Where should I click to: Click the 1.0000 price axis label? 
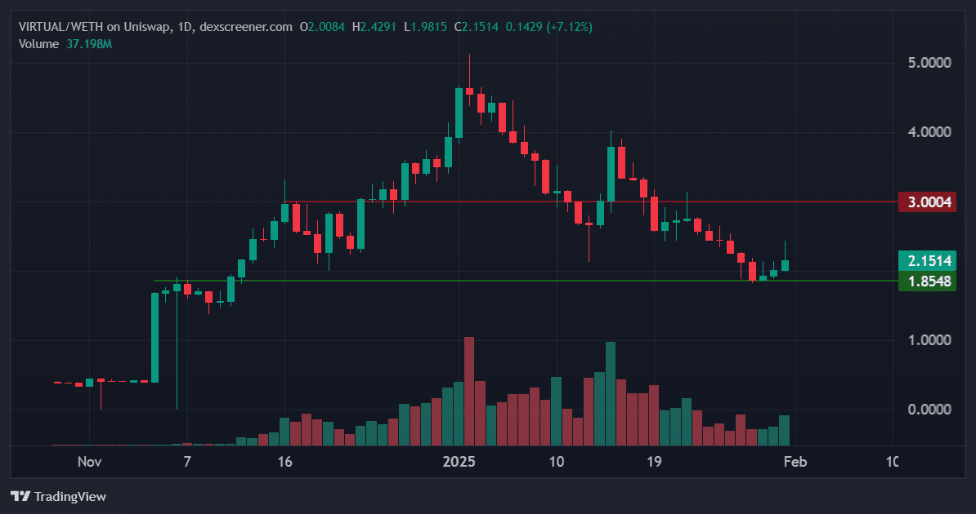(x=929, y=340)
